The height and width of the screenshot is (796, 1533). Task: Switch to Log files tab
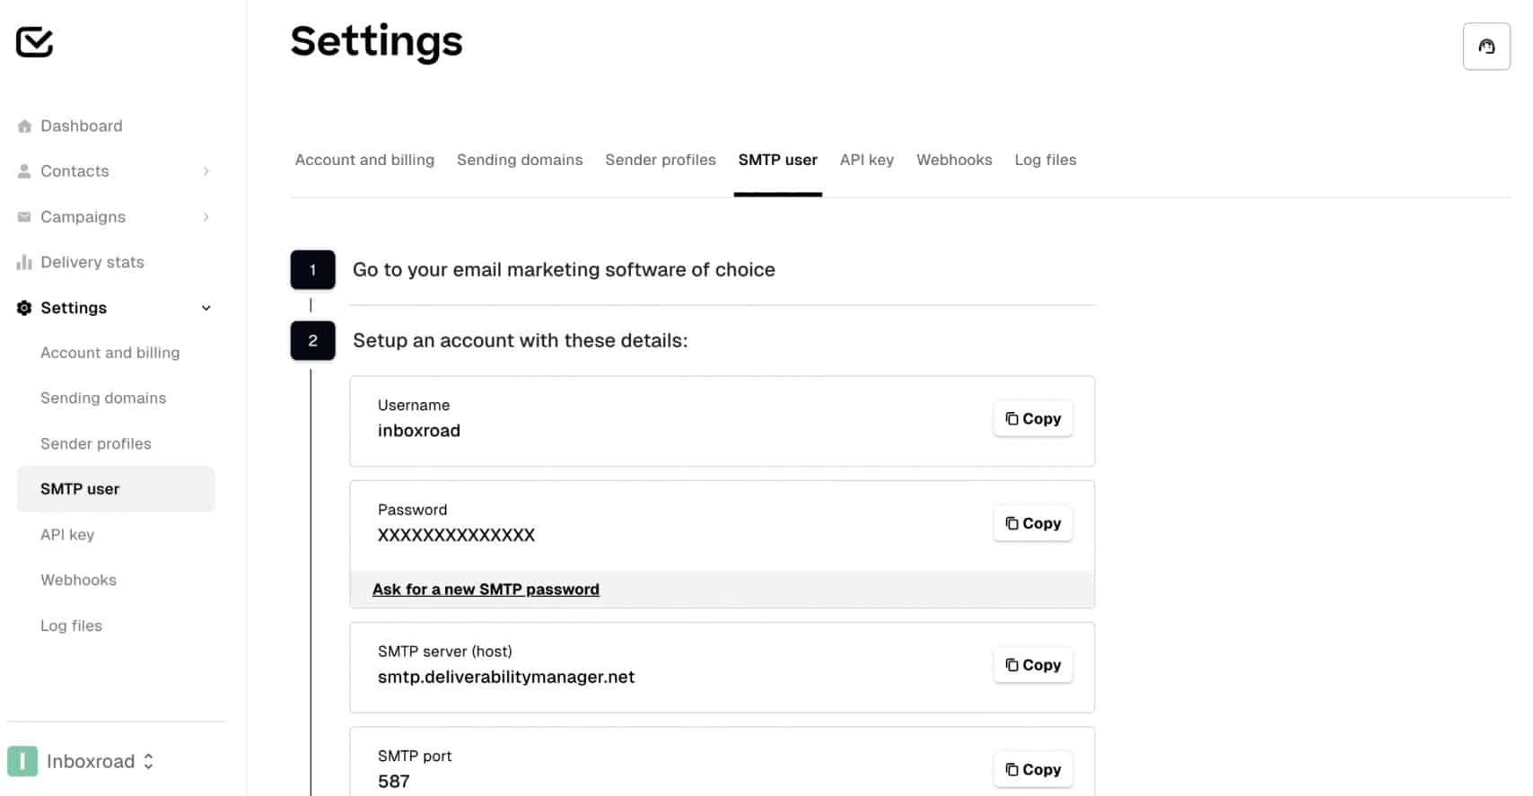tap(1046, 160)
